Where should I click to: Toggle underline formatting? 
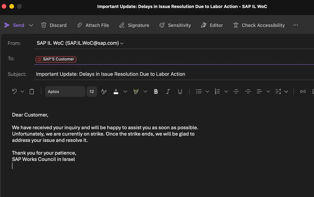[x=180, y=91]
